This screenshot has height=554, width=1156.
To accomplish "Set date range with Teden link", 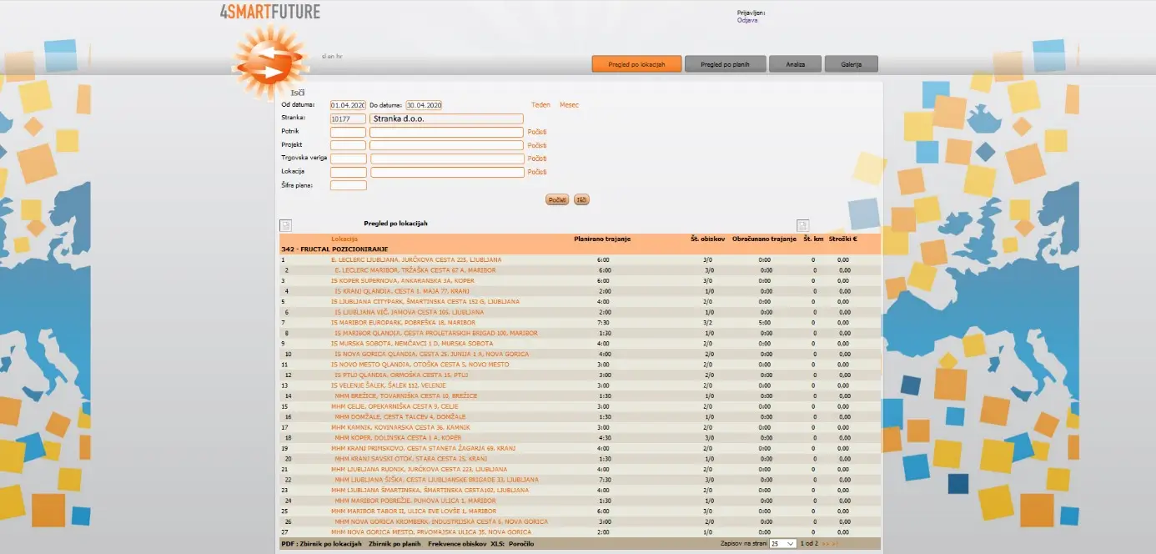I will (540, 105).
